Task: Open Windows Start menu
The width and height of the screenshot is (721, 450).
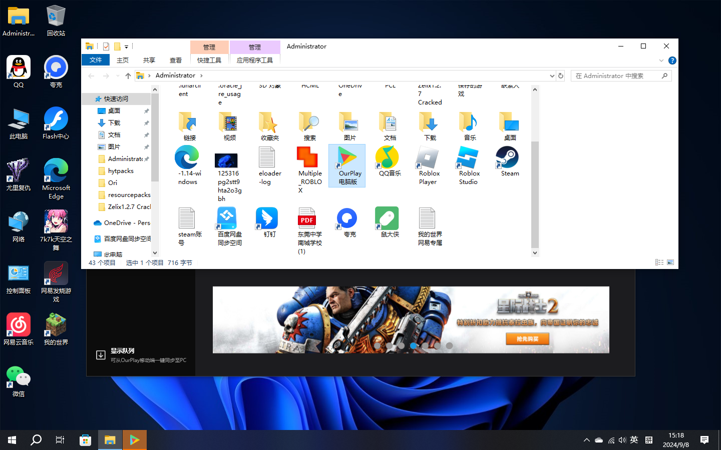Action: tap(12, 440)
